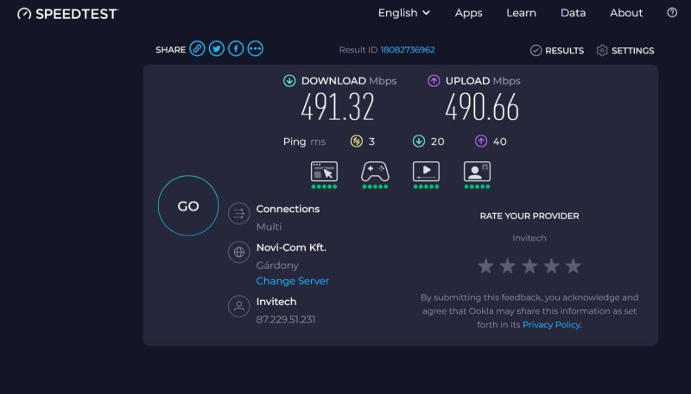Open the Settings gear page

[x=624, y=51]
